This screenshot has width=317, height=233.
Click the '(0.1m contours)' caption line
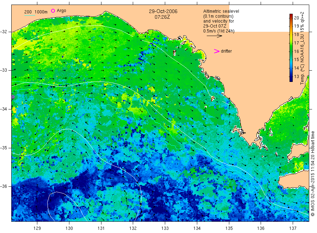pyautogui.click(x=218, y=16)
